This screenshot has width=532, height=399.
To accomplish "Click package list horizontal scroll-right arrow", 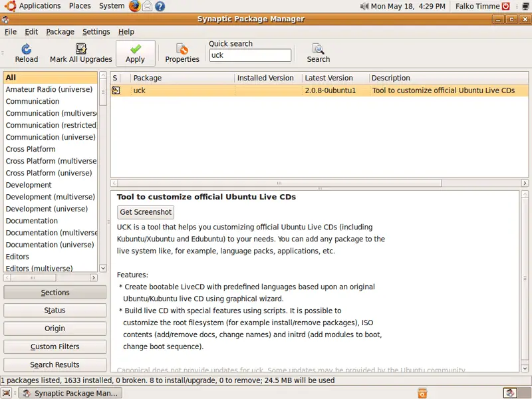I will point(525,183).
